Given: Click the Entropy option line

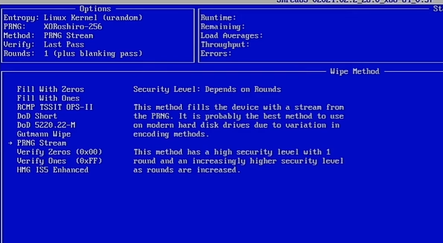Looking at the screenshot, I should tap(73, 18).
